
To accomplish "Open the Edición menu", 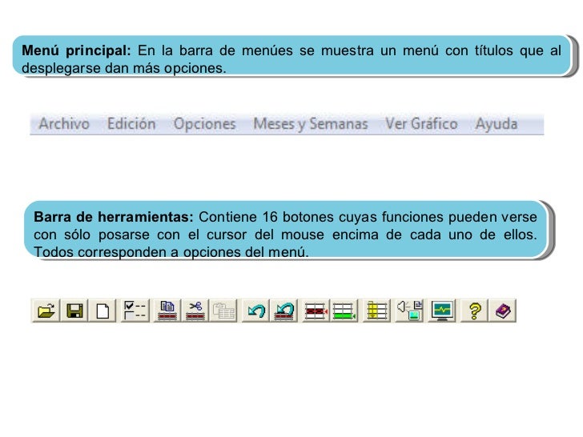I will 131,124.
